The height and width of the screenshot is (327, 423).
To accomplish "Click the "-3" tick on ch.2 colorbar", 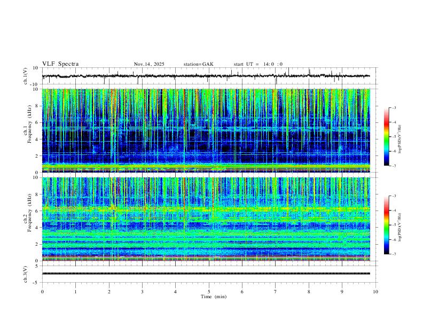I will coord(394,196).
